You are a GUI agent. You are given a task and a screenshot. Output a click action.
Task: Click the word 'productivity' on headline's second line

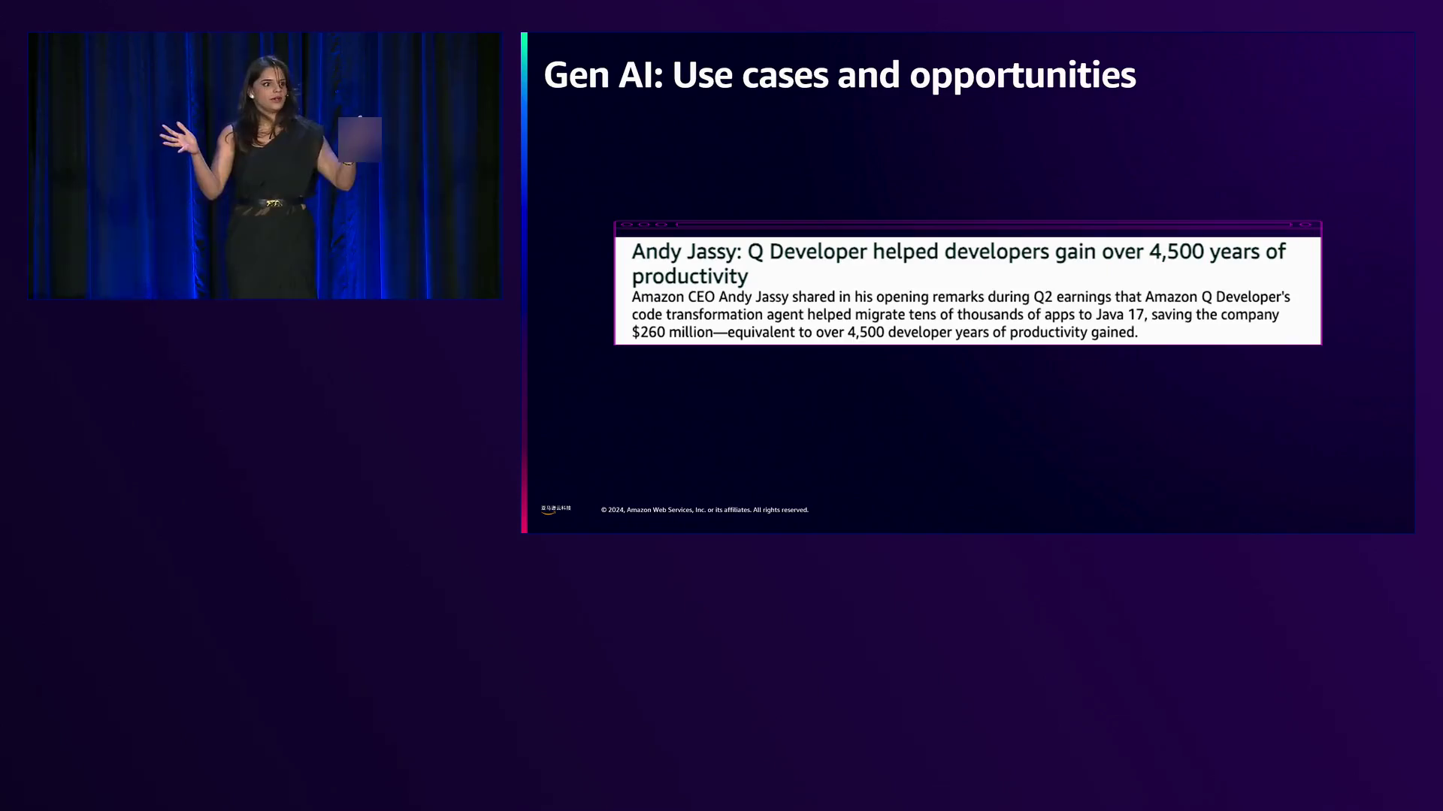point(689,276)
